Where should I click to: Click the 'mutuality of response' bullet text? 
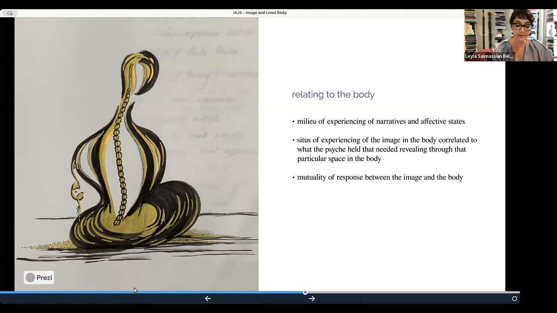pyautogui.click(x=380, y=177)
